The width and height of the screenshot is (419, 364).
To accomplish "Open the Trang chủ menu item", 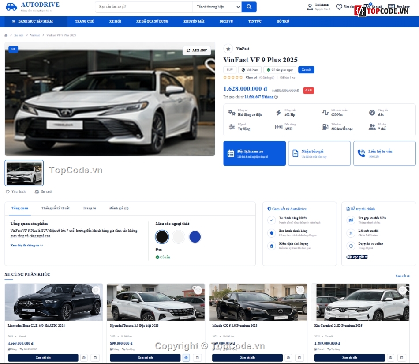I will point(84,21).
